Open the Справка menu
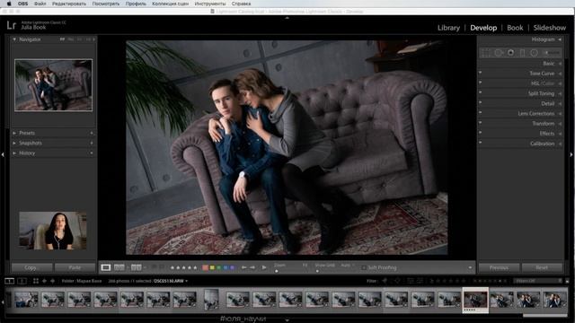 pyautogui.click(x=241, y=4)
